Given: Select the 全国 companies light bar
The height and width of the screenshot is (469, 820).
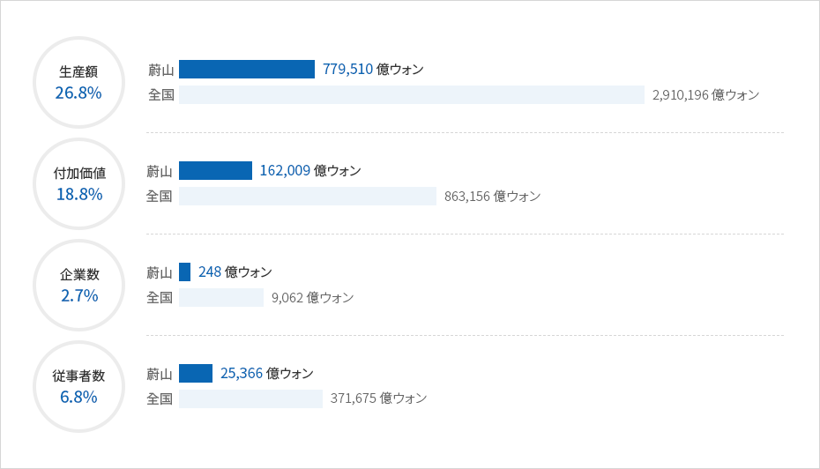Looking at the screenshot, I should tap(221, 297).
